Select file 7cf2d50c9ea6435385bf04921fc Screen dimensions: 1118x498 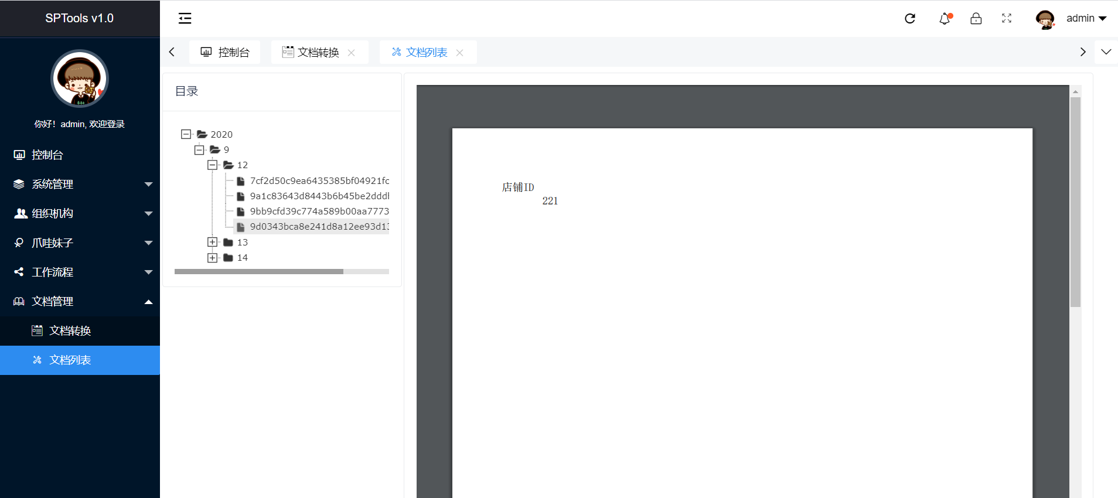coord(319,180)
